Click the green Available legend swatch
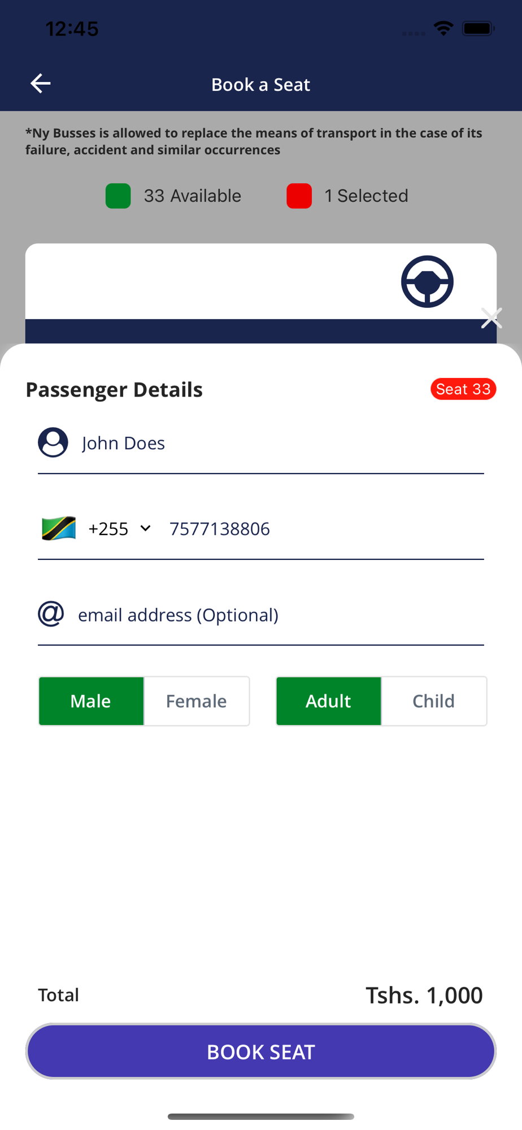The image size is (522, 1130). point(118,196)
